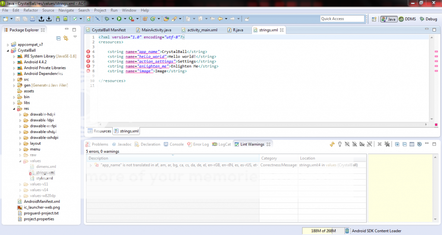
Task: Collapse all in Package Explorer
Action: pos(59,38)
